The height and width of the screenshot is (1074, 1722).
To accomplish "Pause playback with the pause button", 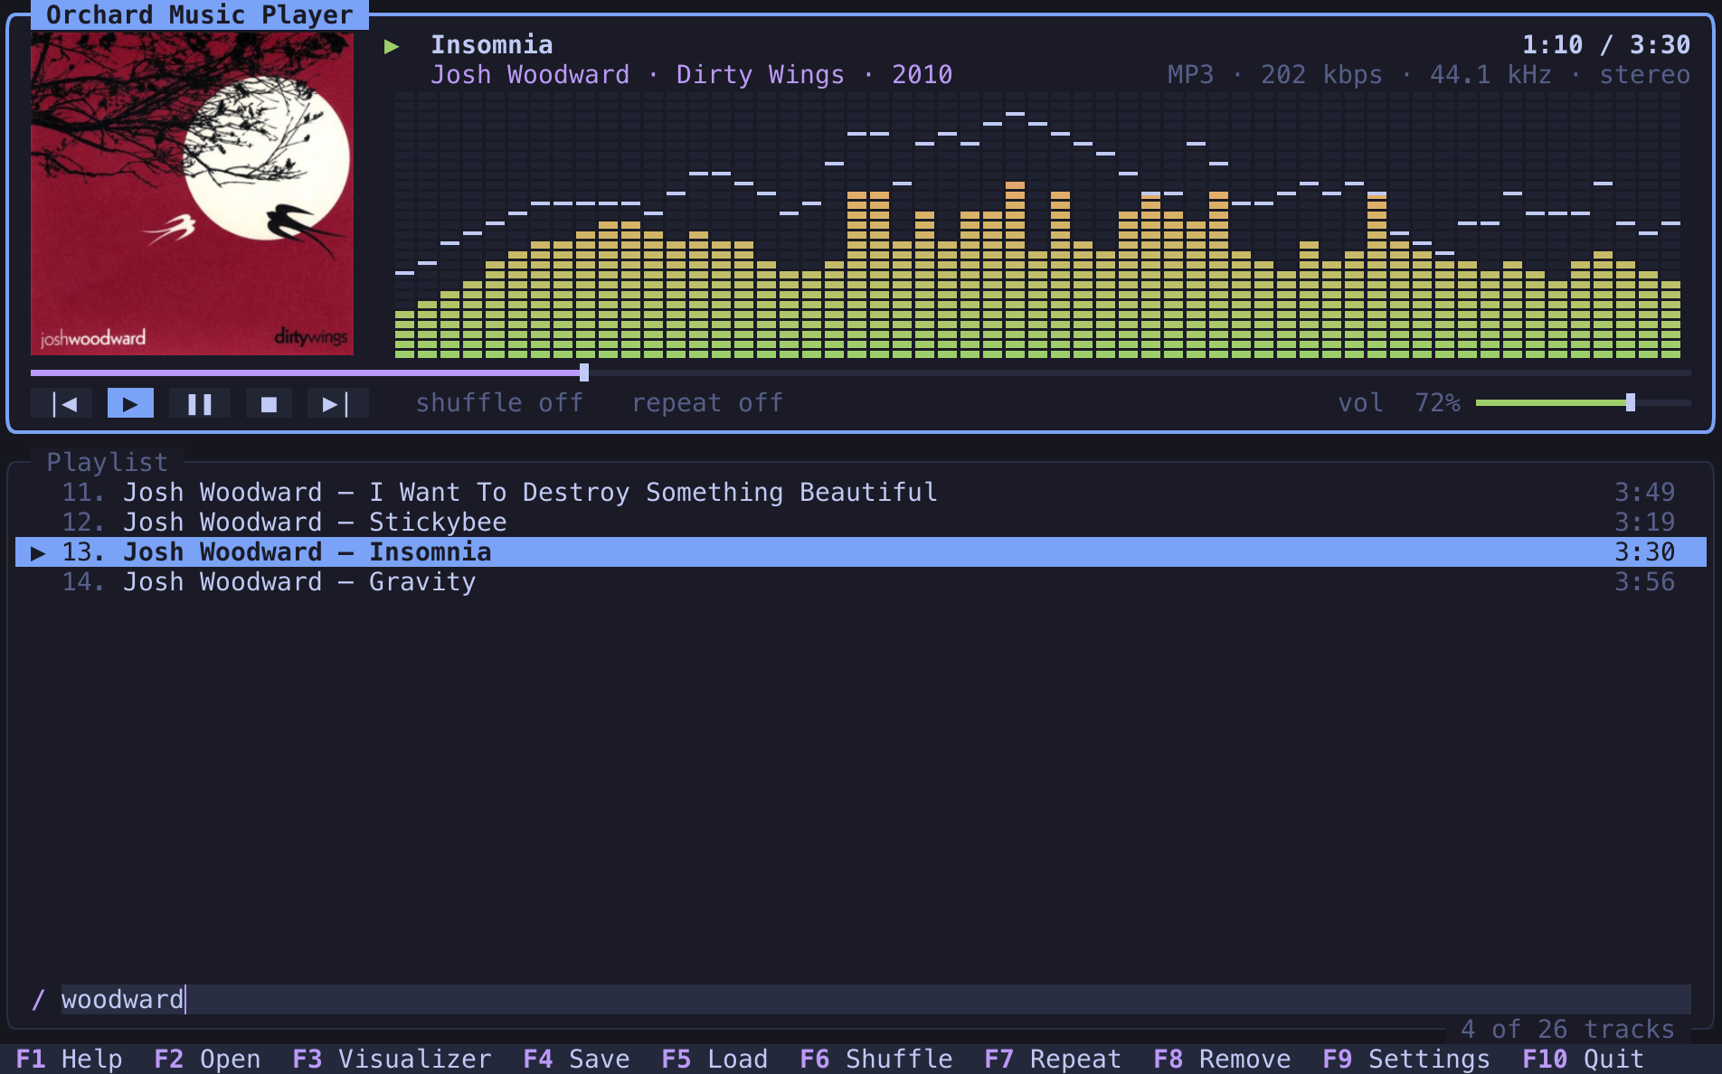I will coord(200,403).
